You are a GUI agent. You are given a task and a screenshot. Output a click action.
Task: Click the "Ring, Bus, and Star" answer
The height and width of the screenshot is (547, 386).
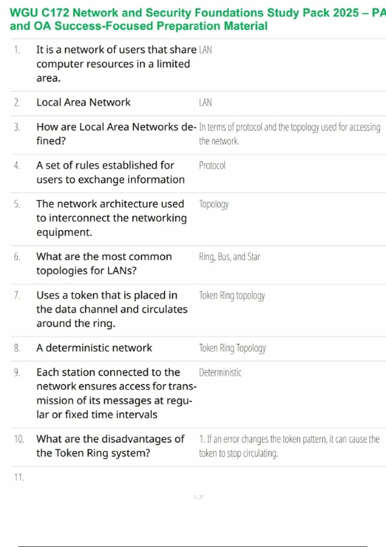229,257
